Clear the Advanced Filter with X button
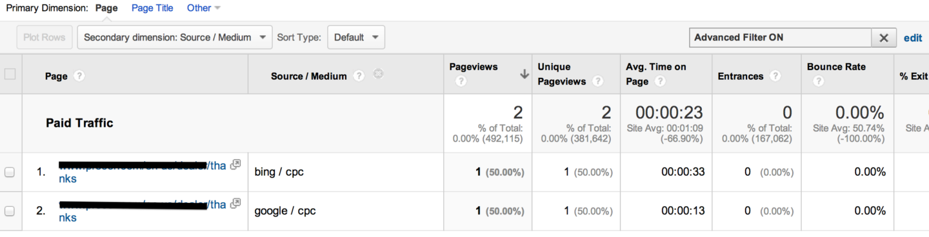Image resolution: width=929 pixels, height=237 pixels. pyautogui.click(x=884, y=37)
